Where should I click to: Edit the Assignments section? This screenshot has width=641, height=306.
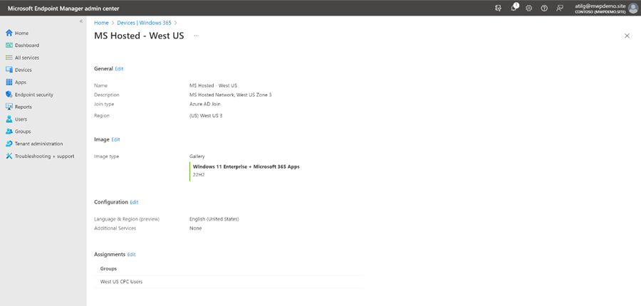pos(131,255)
